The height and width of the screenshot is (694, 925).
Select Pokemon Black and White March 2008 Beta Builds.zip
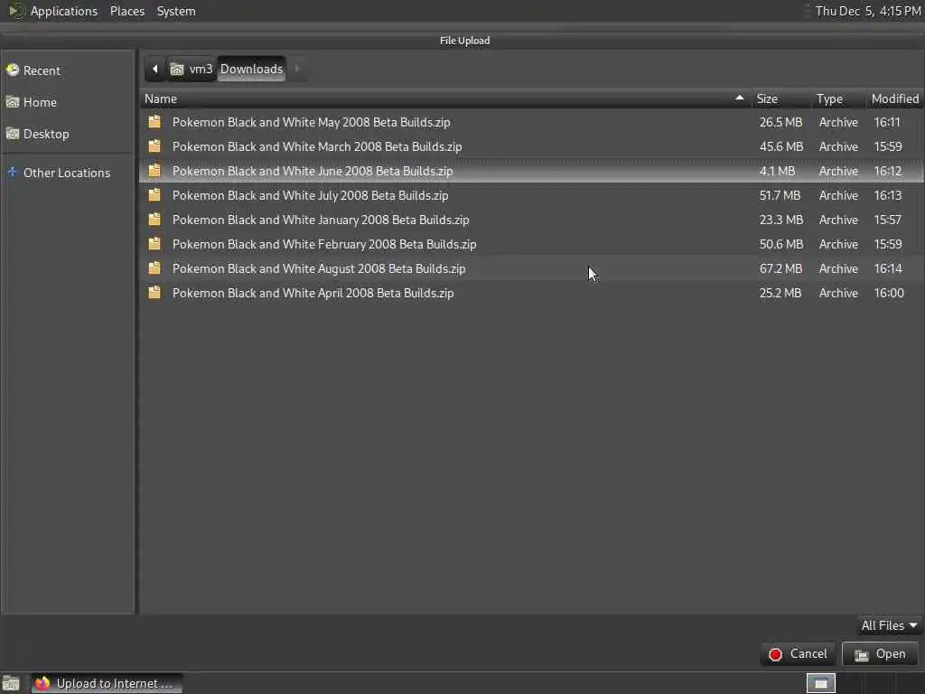(531, 146)
